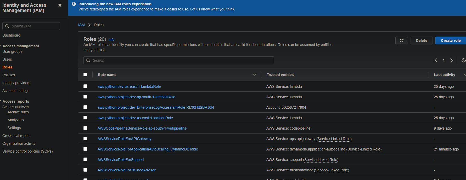Go to the previous page with the left chevron

[x=436, y=60]
